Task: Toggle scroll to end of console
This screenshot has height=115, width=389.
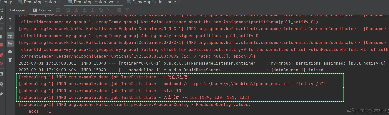Action: [10, 43]
